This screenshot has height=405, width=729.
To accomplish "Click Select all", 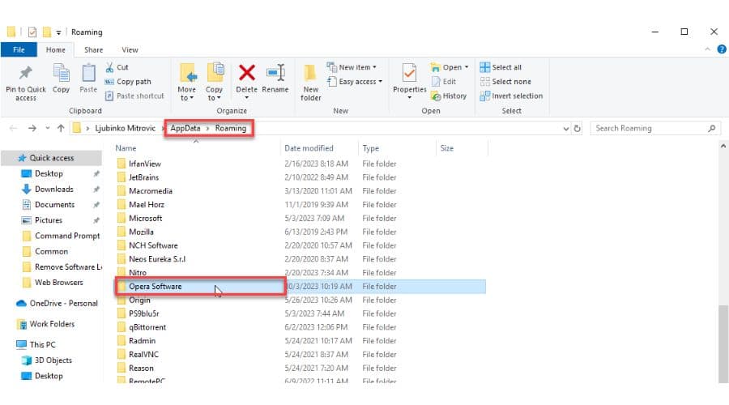I will pos(501,67).
